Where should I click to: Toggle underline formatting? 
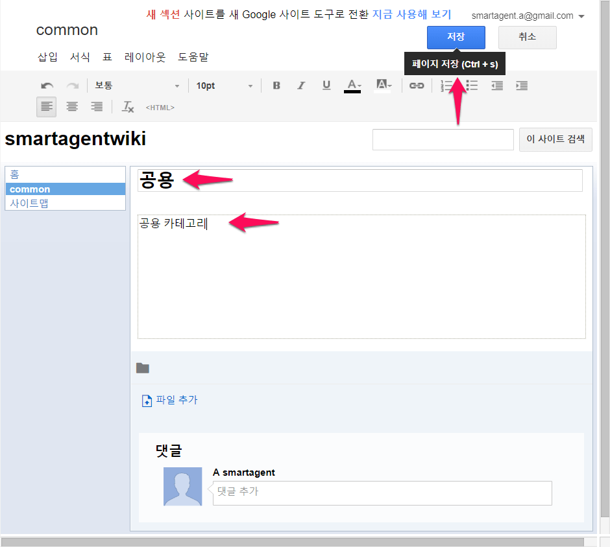click(326, 86)
